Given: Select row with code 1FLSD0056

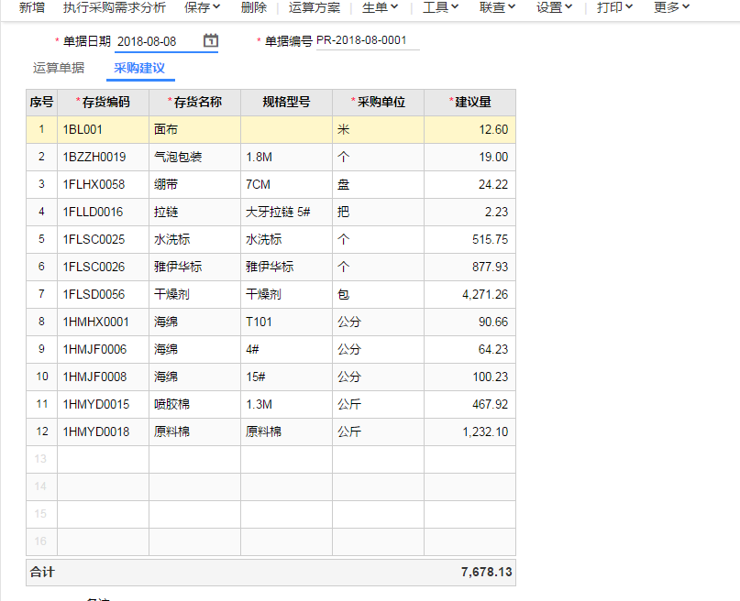Looking at the screenshot, I should point(94,295).
